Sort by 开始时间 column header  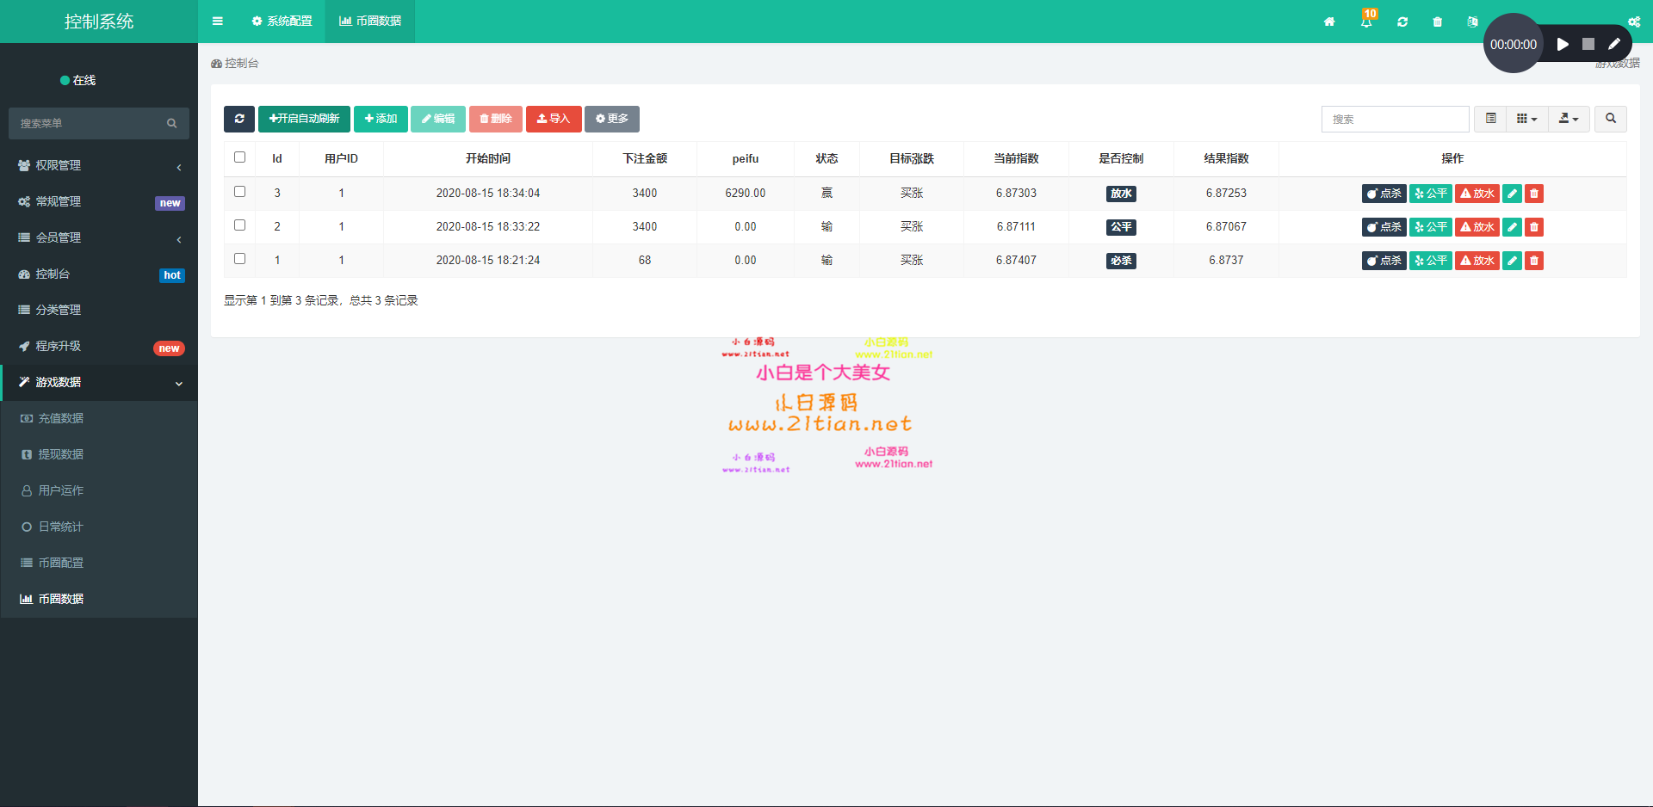pyautogui.click(x=488, y=158)
